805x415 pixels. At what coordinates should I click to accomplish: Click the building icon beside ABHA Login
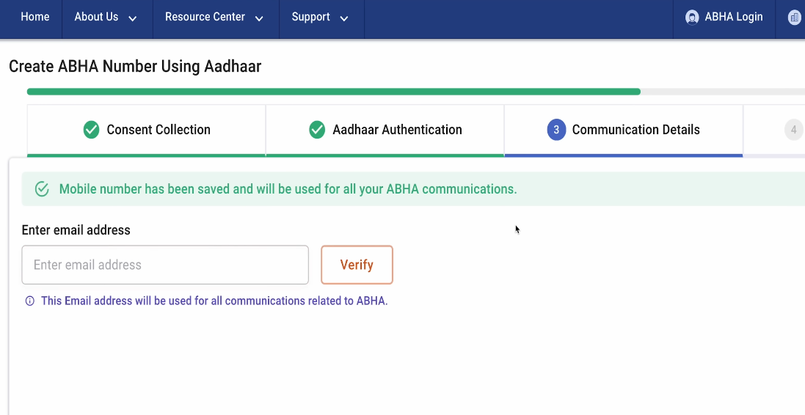pyautogui.click(x=795, y=18)
